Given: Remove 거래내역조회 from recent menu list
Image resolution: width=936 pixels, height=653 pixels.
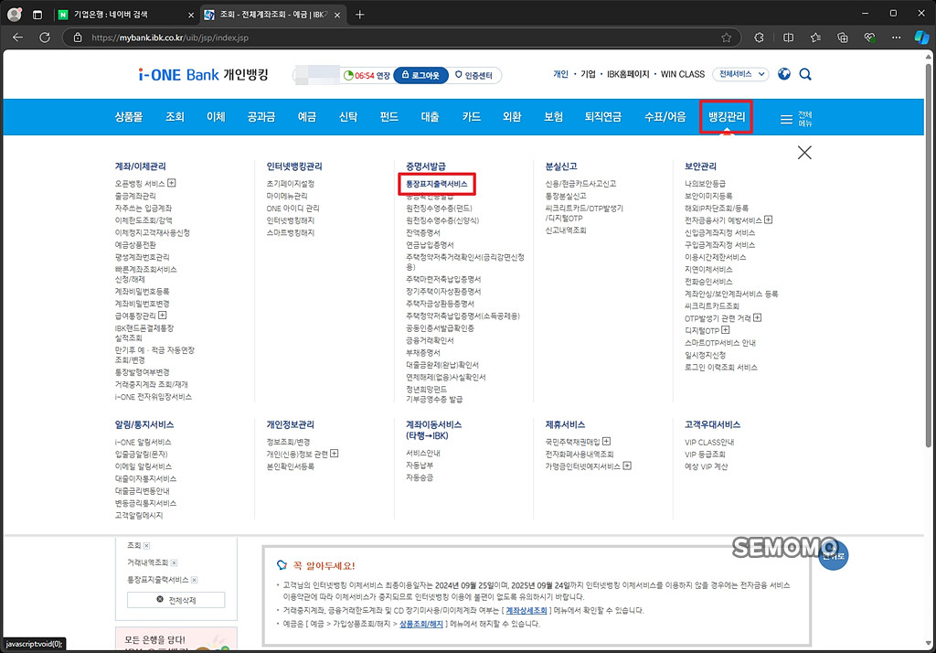Looking at the screenshot, I should click(174, 562).
